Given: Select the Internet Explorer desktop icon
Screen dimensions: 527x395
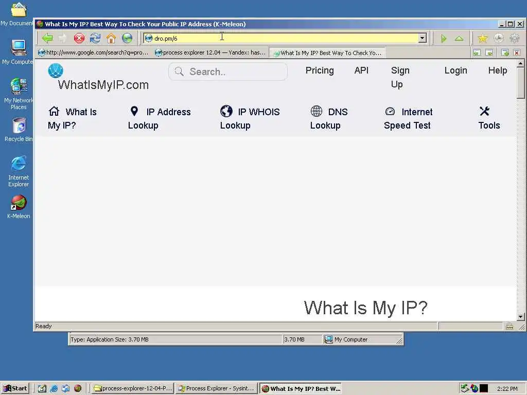Looking at the screenshot, I should pyautogui.click(x=19, y=171).
